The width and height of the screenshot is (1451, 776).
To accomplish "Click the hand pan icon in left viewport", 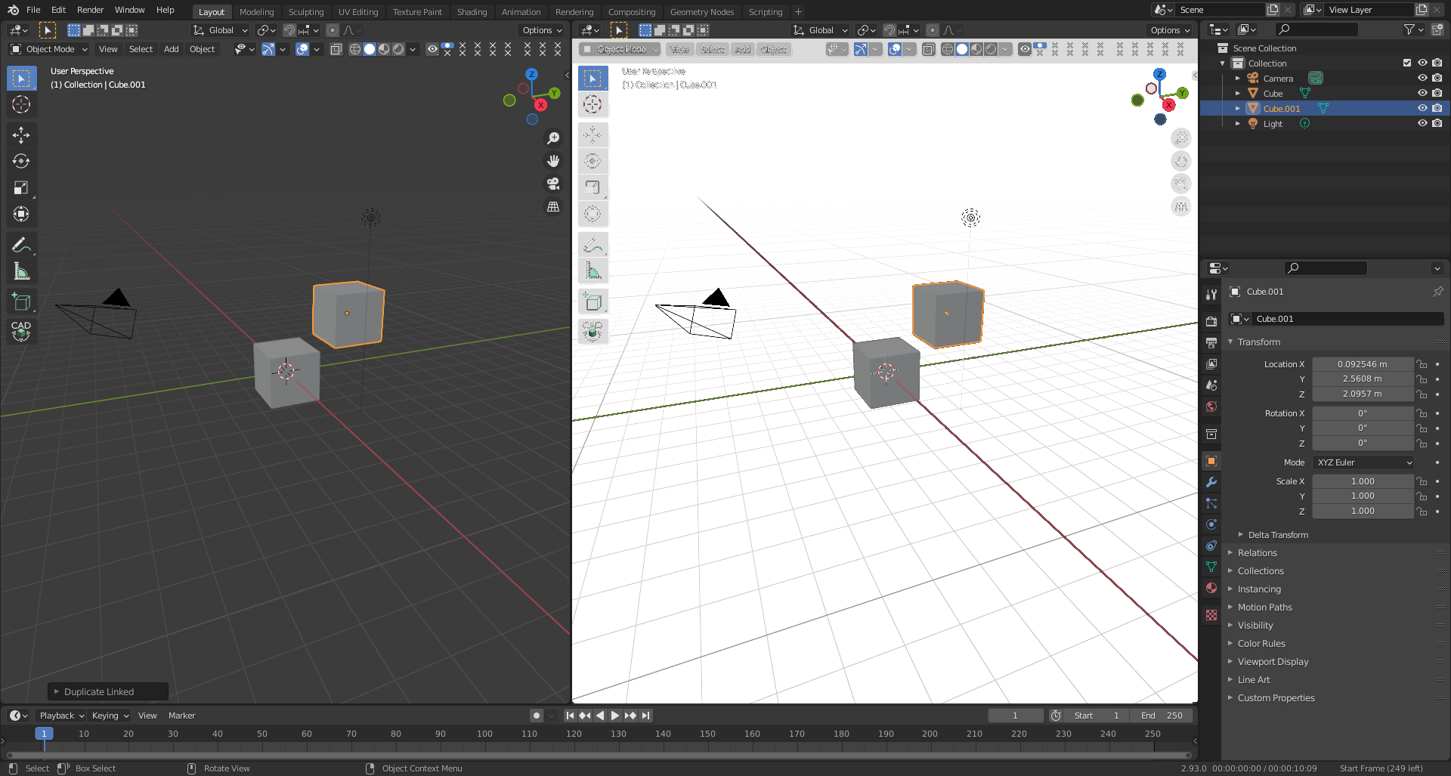I will 553,161.
